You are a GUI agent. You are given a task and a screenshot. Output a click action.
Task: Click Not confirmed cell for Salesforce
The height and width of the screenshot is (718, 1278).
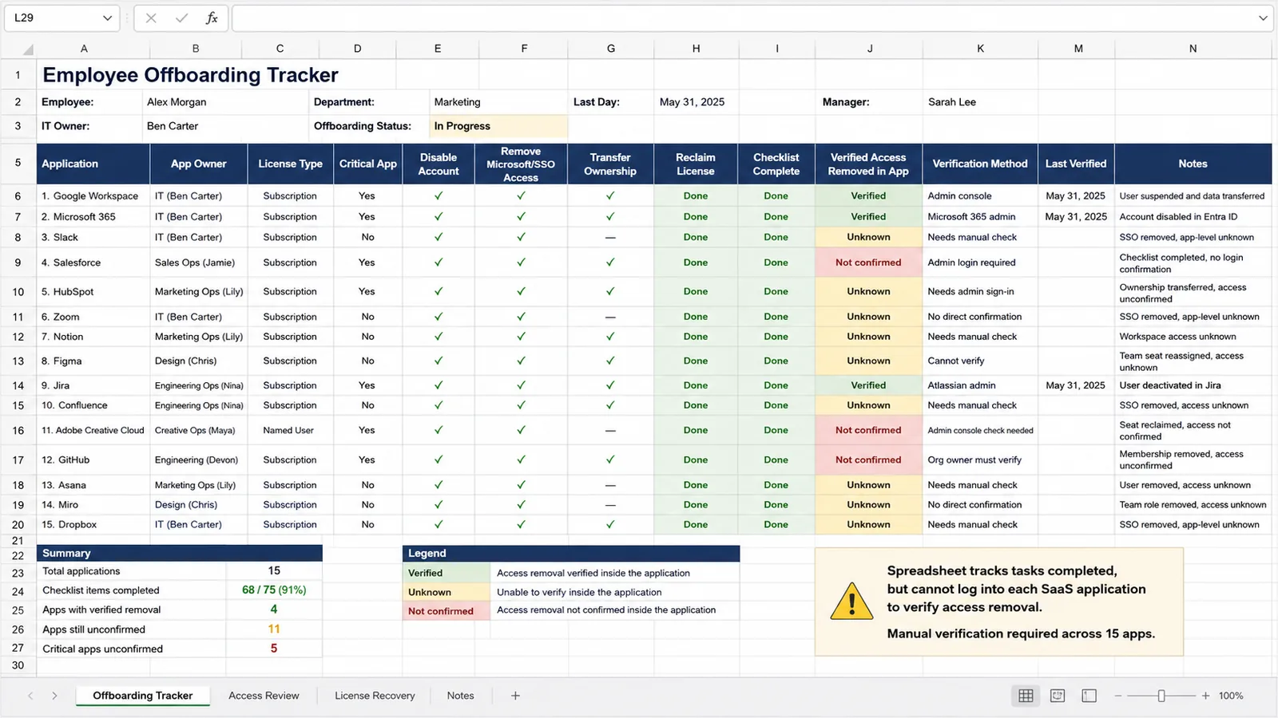coord(868,262)
